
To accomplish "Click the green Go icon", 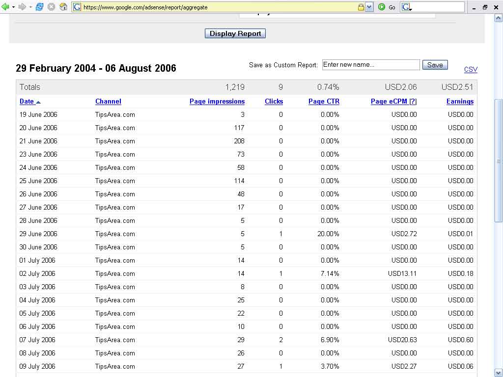I will coord(382,7).
